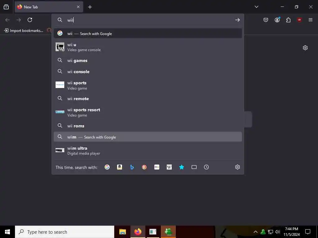Screen dimensions: 318x238
Task: Open Save to Pocket icon
Action: (x=266, y=20)
